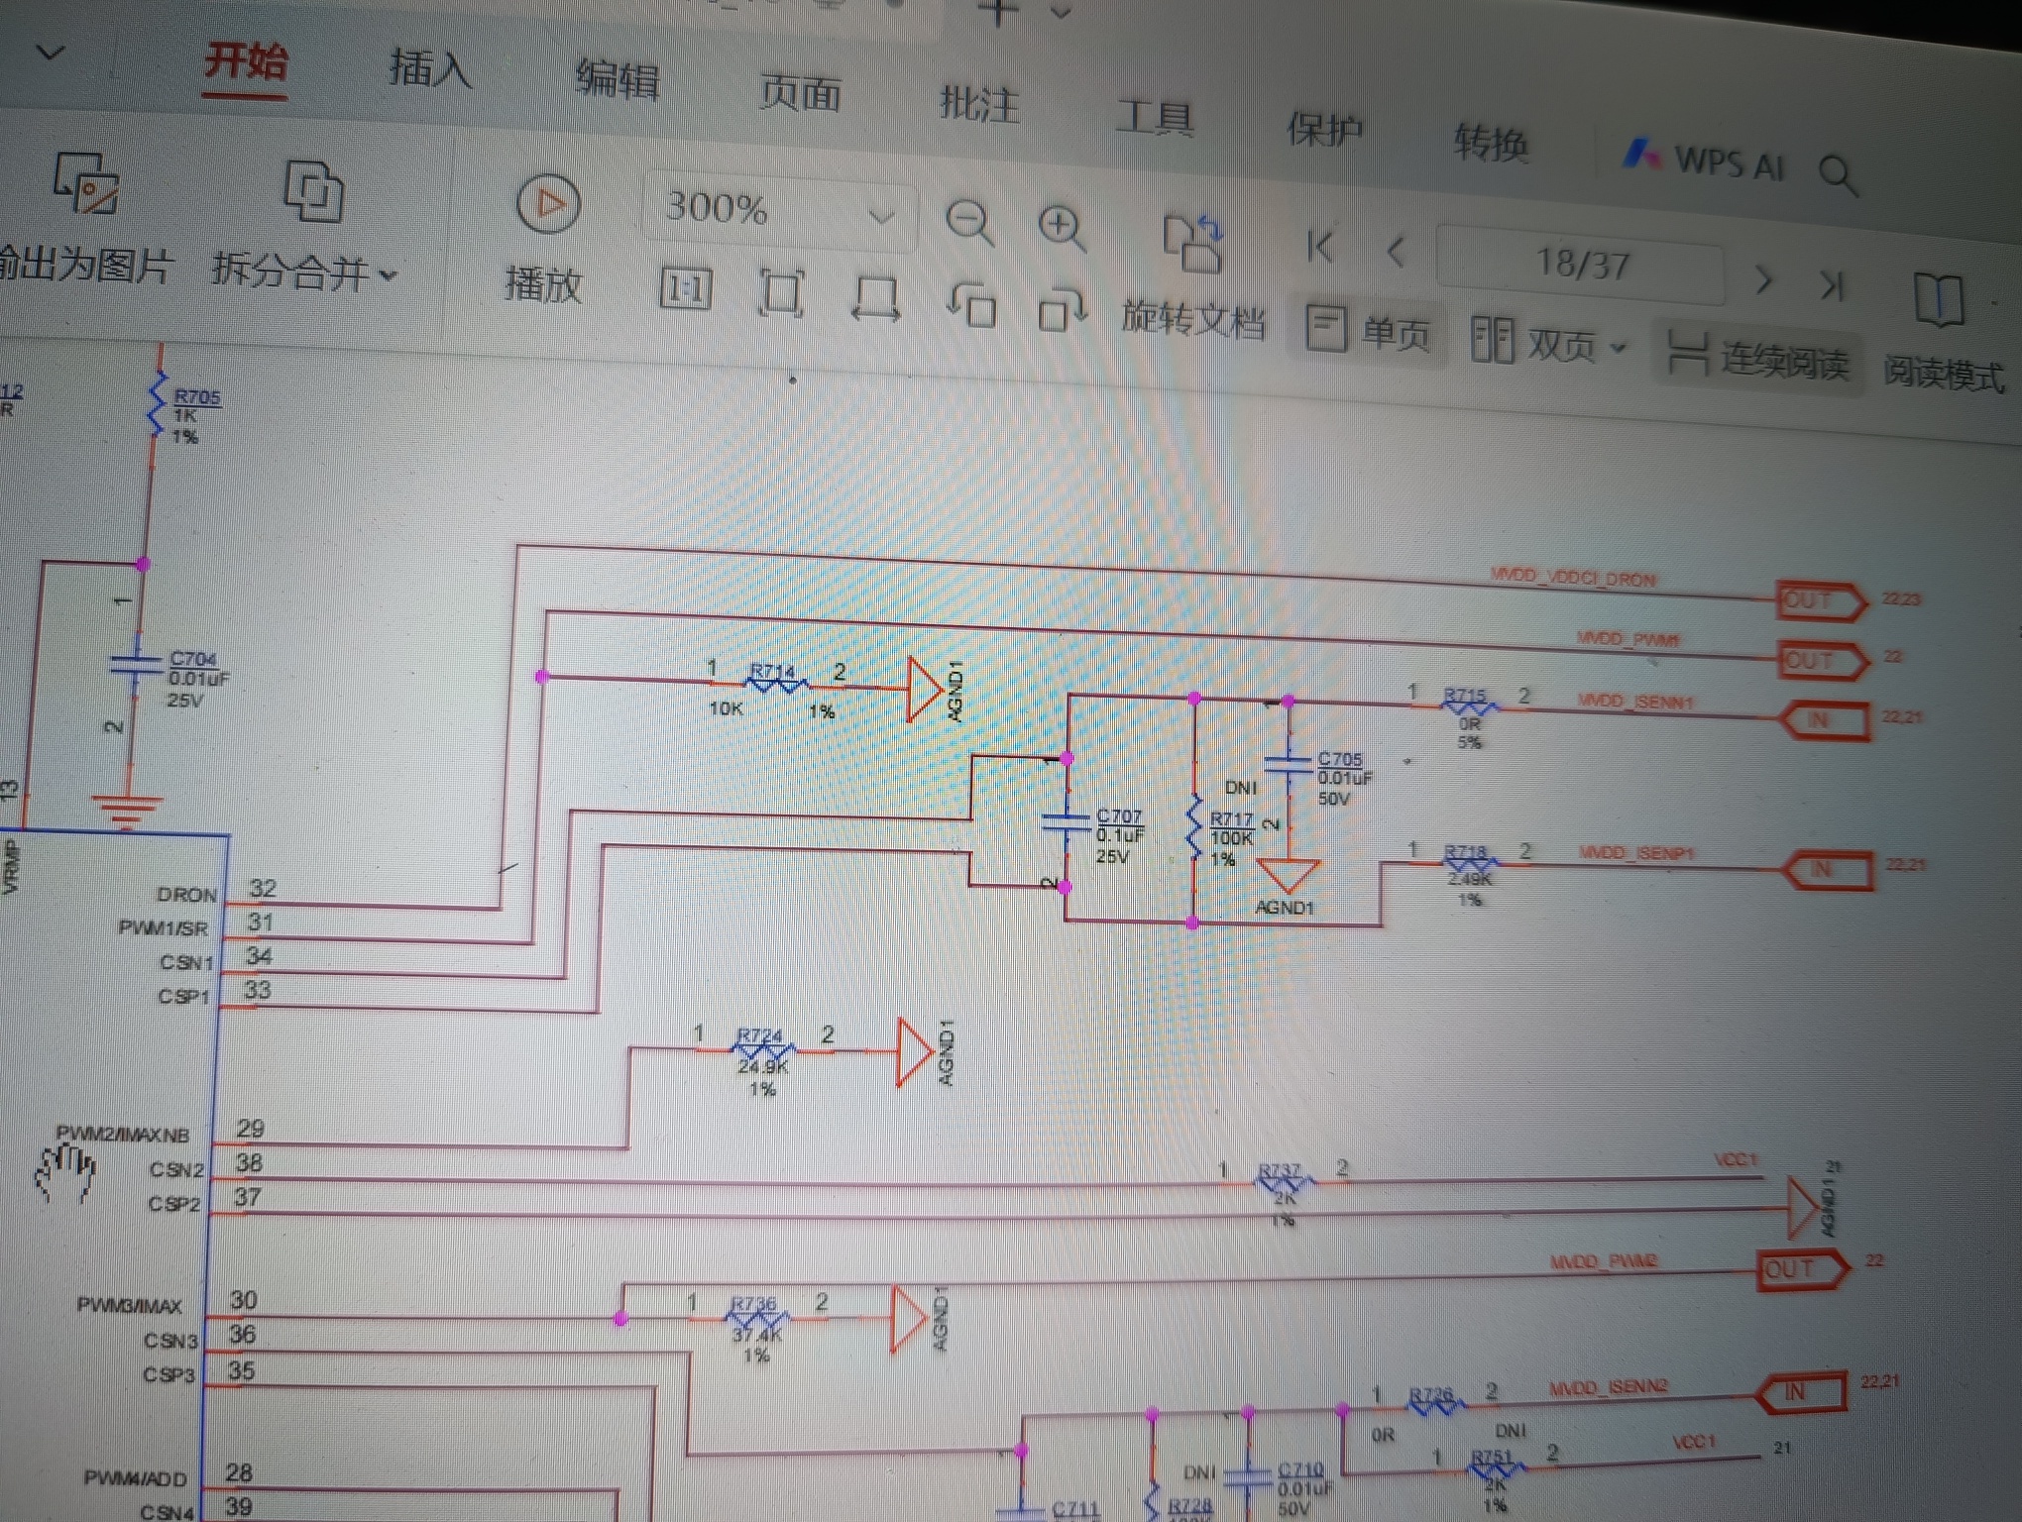Click the fit width icon
Screen dimensions: 2022x1522
tap(875, 298)
